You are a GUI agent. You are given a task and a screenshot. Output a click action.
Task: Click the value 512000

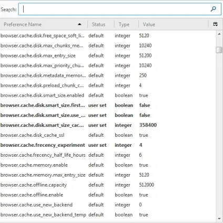(x=147, y=185)
